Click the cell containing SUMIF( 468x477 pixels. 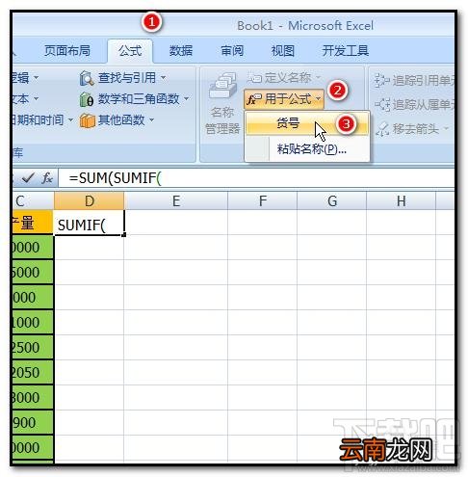click(90, 224)
